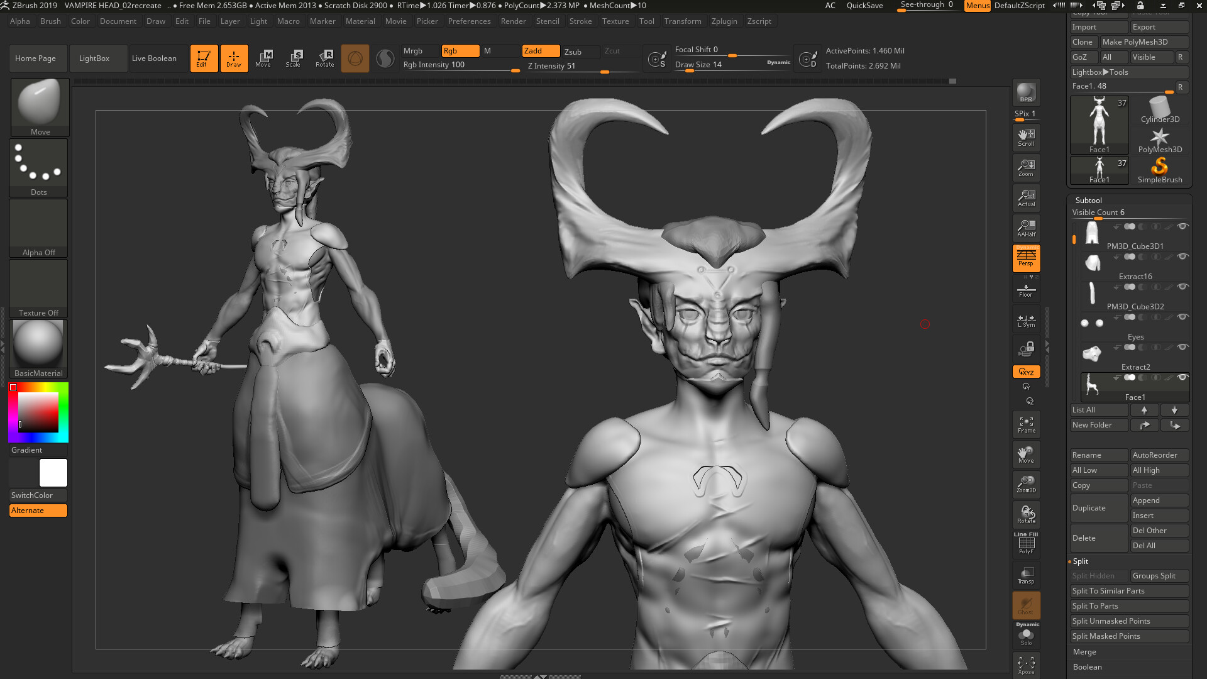
Task: Open the BPR render icon
Action: pyautogui.click(x=1025, y=92)
